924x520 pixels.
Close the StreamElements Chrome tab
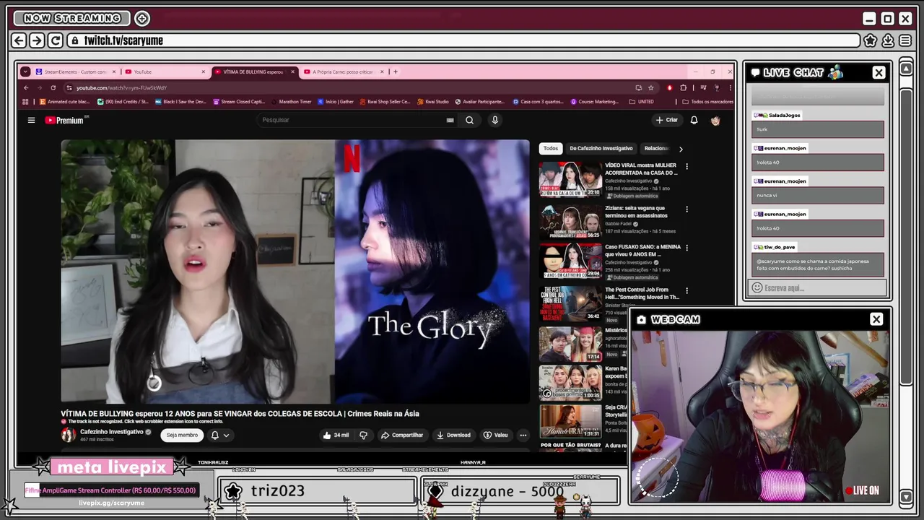(x=113, y=71)
